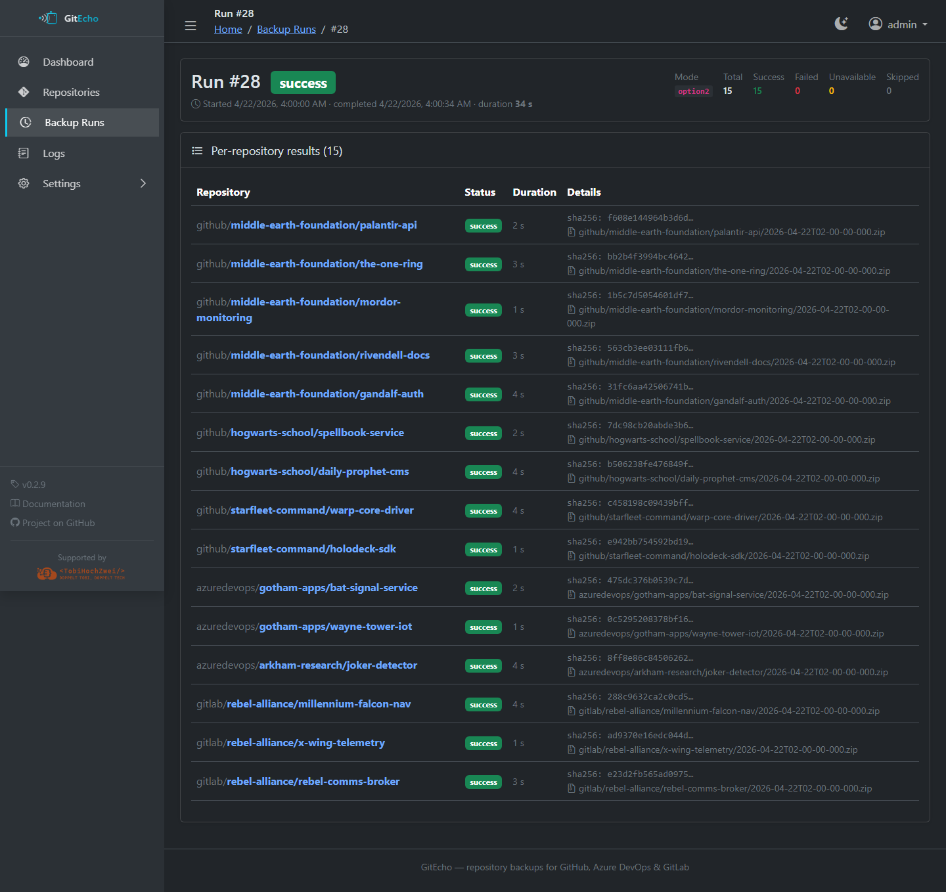This screenshot has height=892, width=946.
Task: Click the Settings gear icon
Action: pos(24,183)
